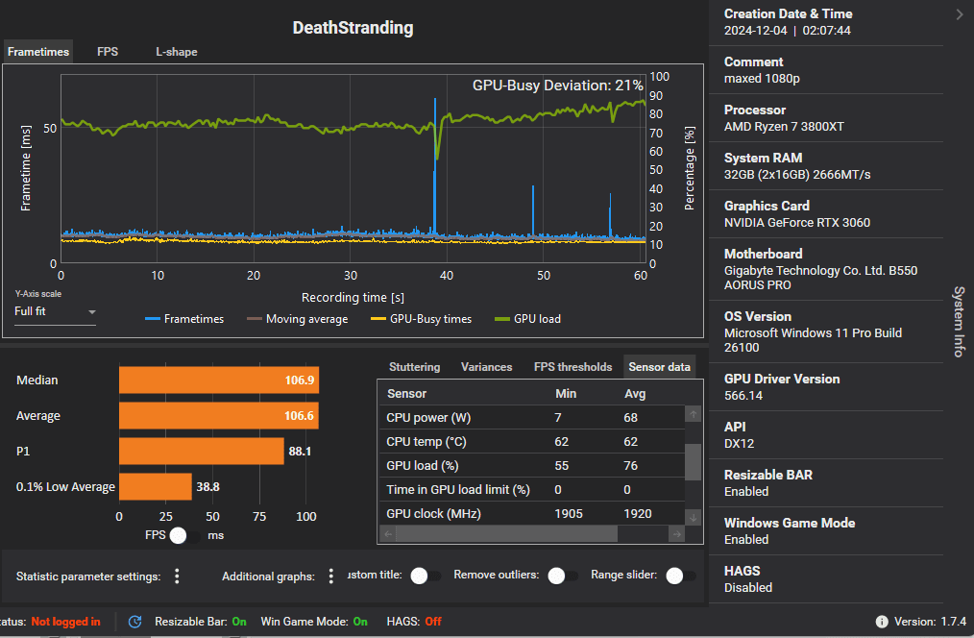
Task: Click Win Game Mode: On in status bar
Action: click(x=314, y=622)
